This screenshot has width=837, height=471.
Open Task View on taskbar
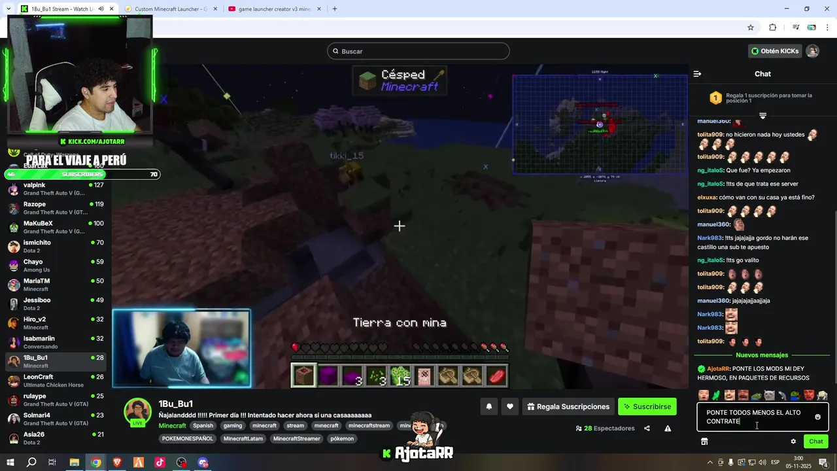coord(52,462)
